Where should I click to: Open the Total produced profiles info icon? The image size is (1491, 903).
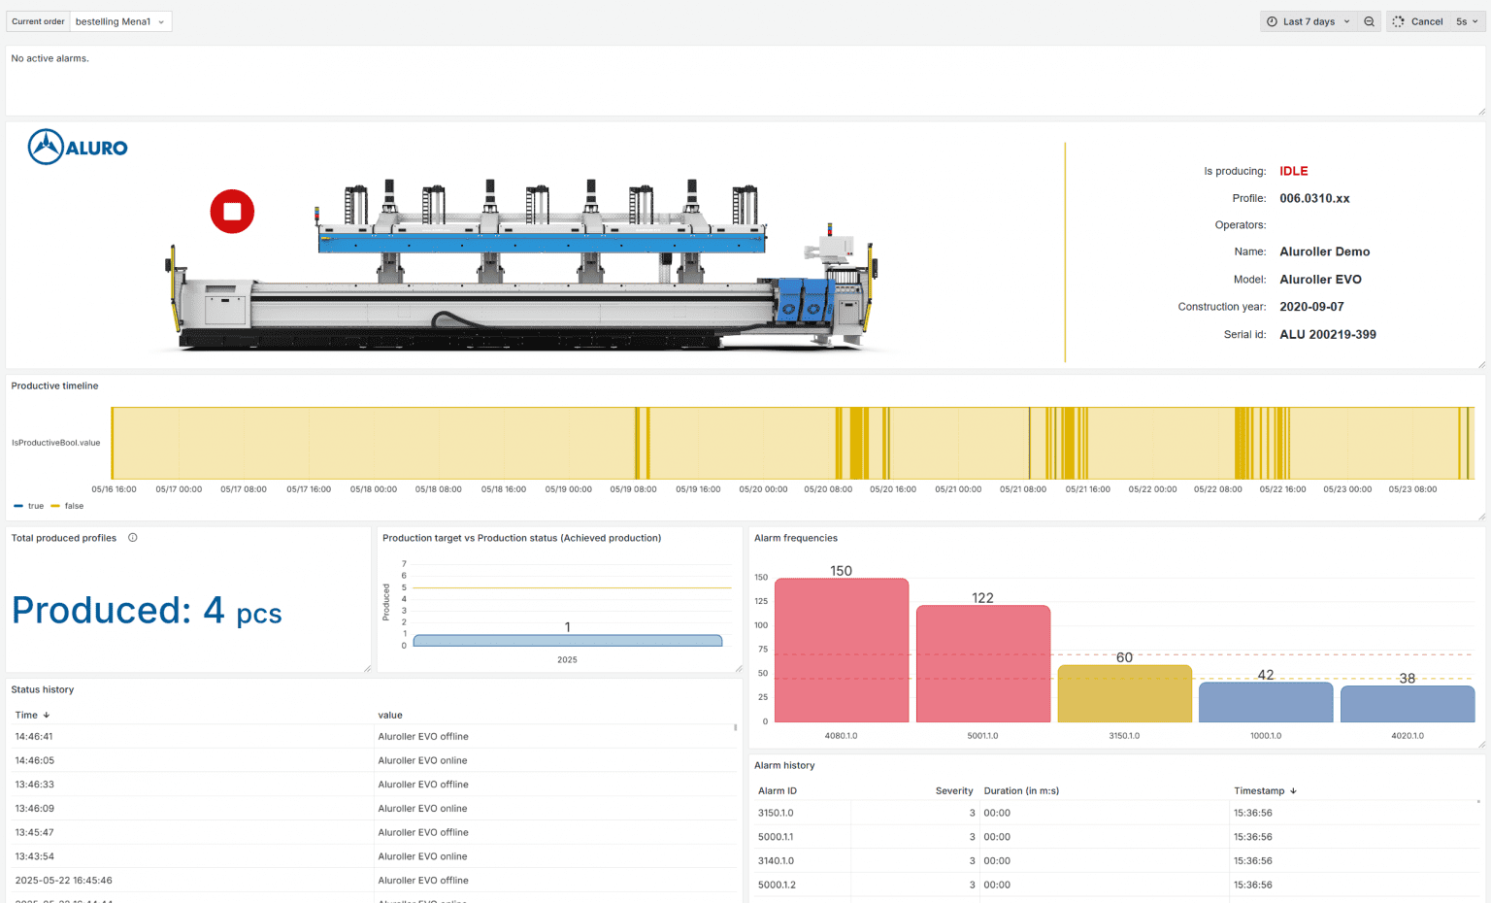tap(132, 537)
